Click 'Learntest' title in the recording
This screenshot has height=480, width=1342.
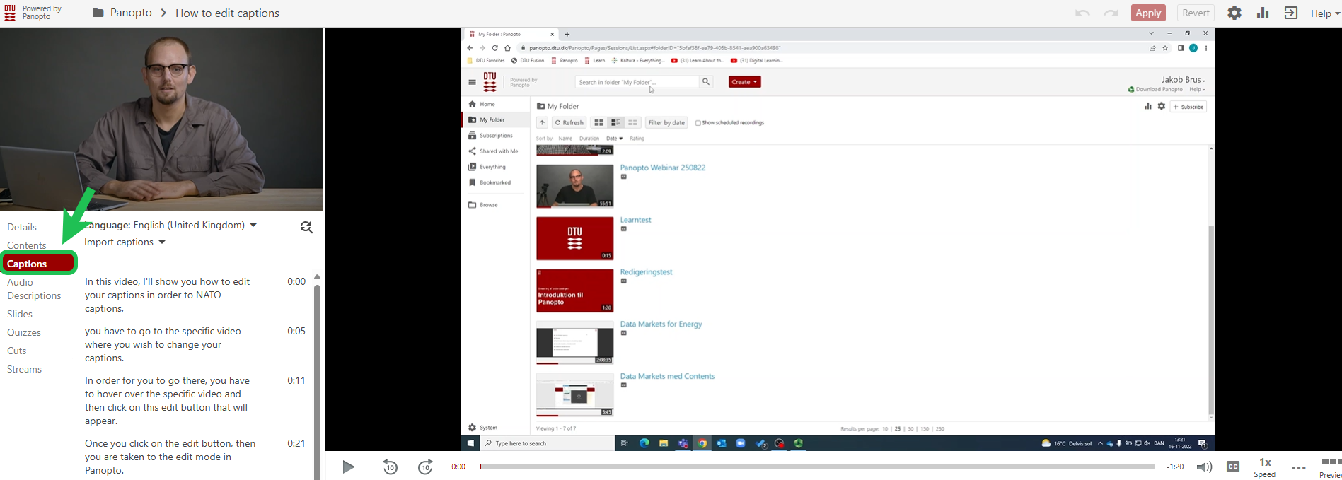pos(635,220)
